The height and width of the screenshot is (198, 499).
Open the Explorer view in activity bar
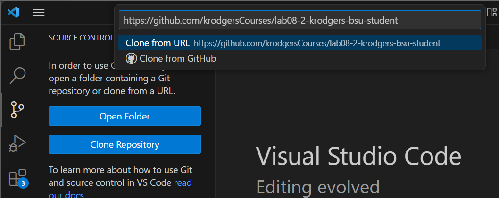pos(17,42)
